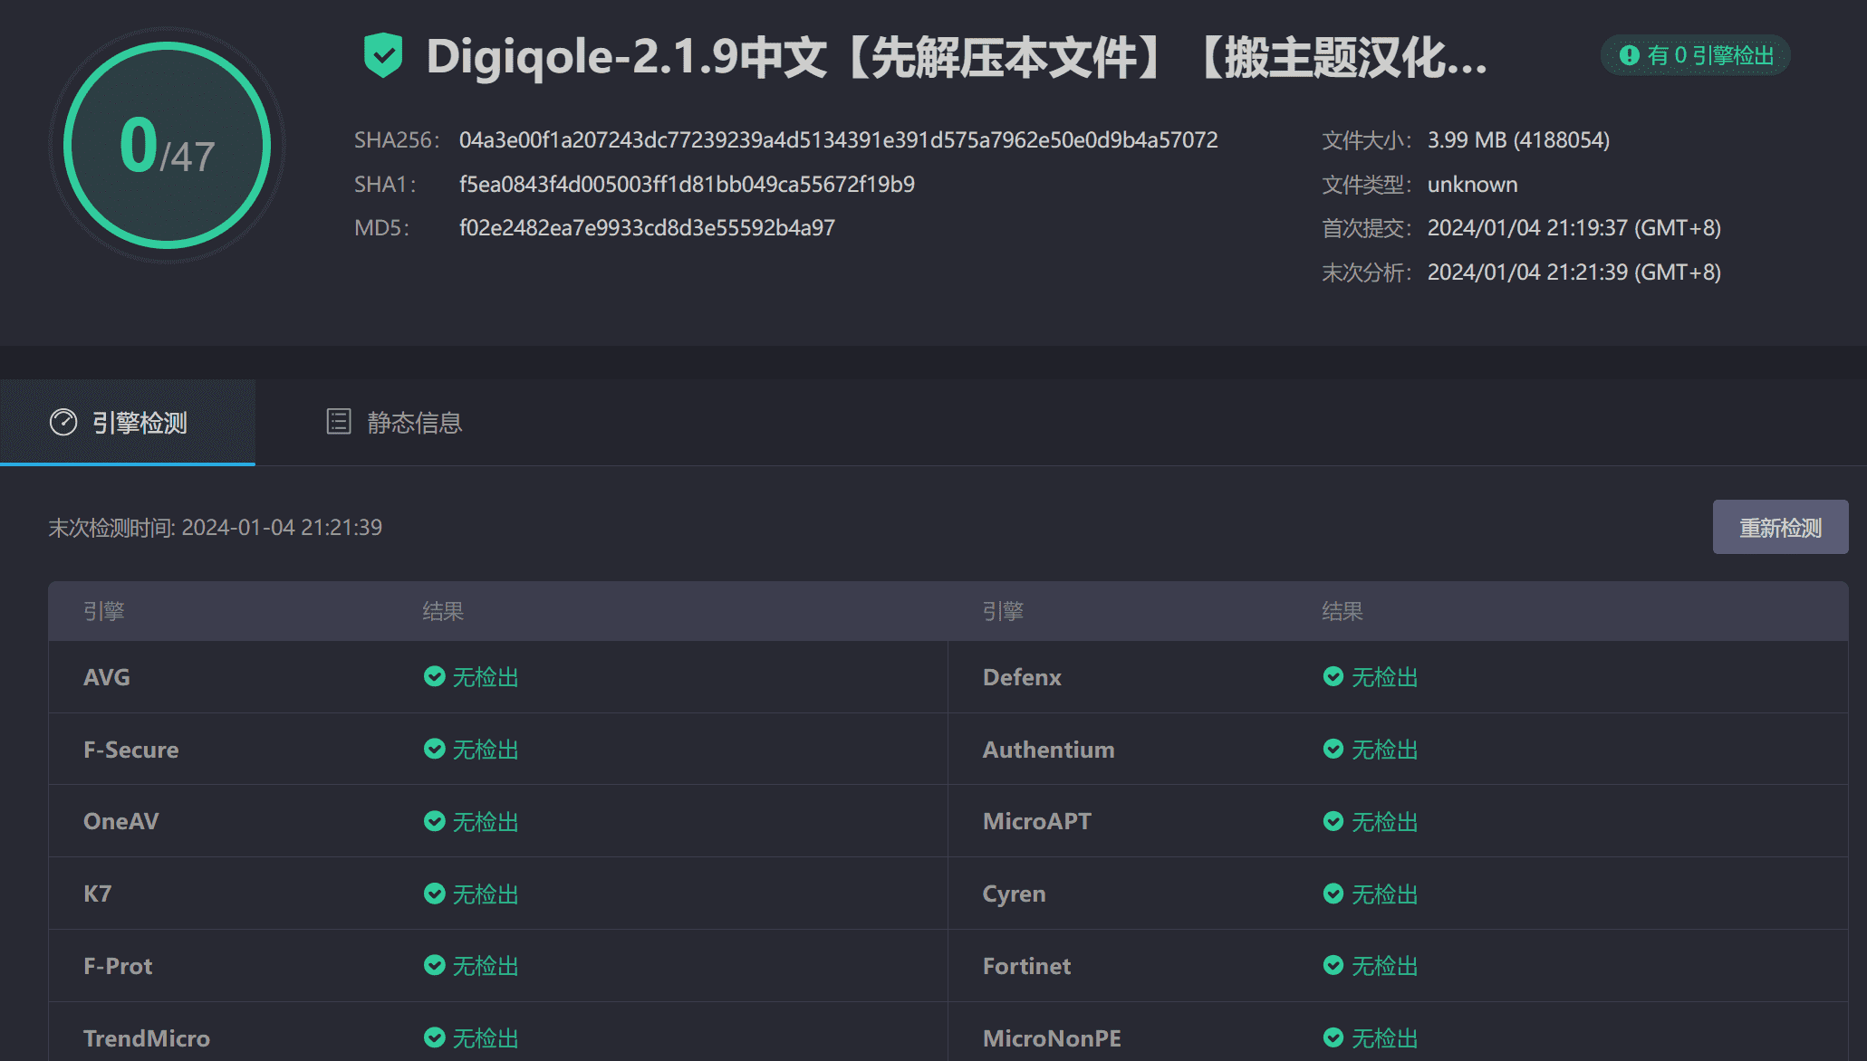The image size is (1867, 1061).
Task: Click the 重新检测 button
Action: click(1780, 527)
